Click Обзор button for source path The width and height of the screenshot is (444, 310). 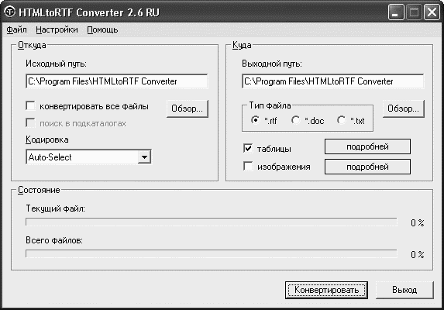188,108
